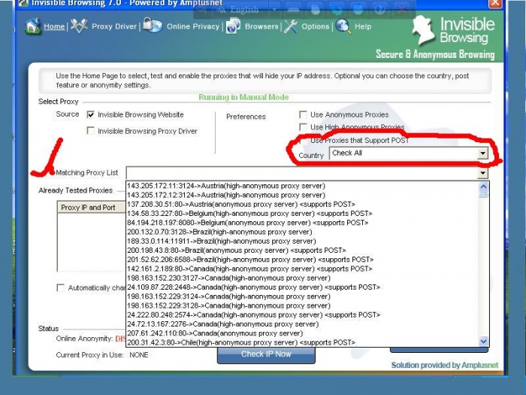Select proxy 143.205.172.12:3124 Austria

(302, 195)
